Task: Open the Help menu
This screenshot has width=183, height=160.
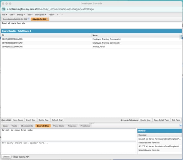Action: point(51,15)
